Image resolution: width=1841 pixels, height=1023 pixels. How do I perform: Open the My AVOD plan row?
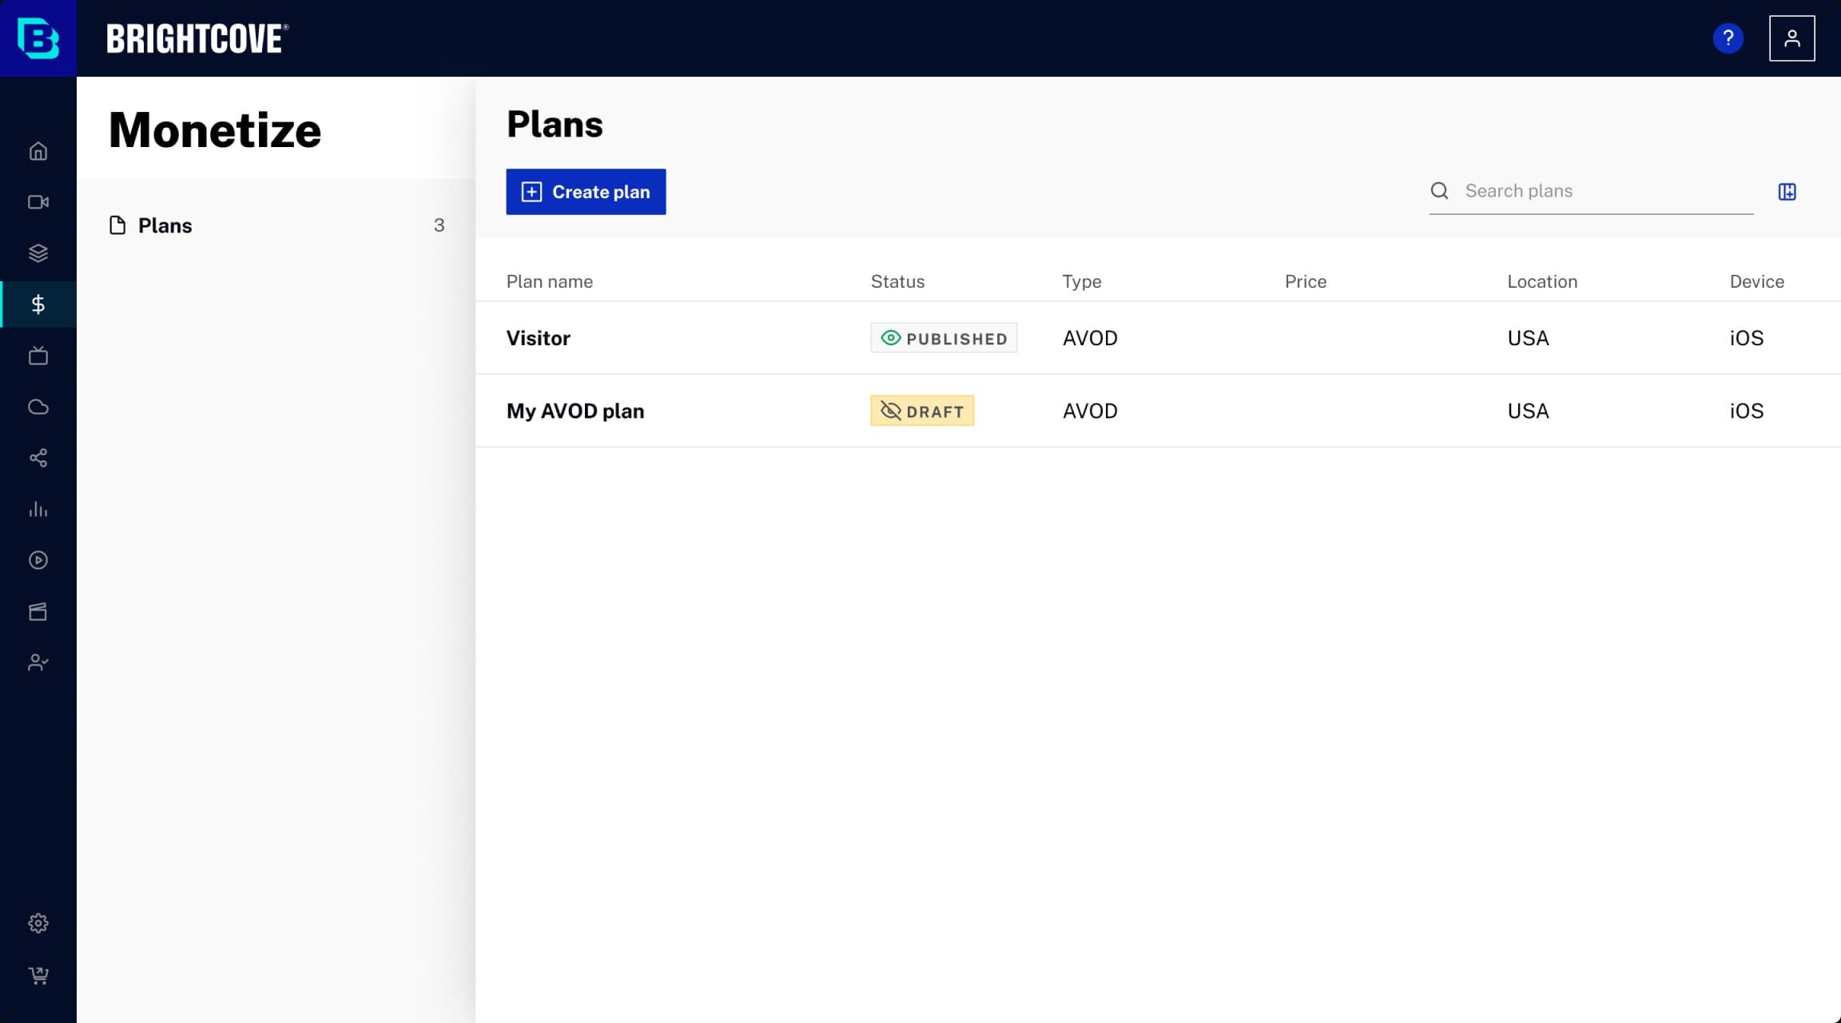click(x=1158, y=411)
